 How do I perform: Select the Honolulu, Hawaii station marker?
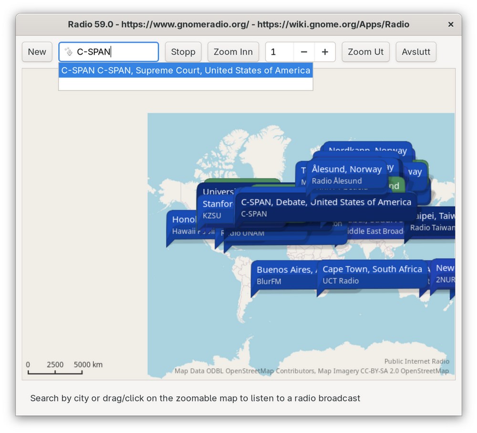182,225
